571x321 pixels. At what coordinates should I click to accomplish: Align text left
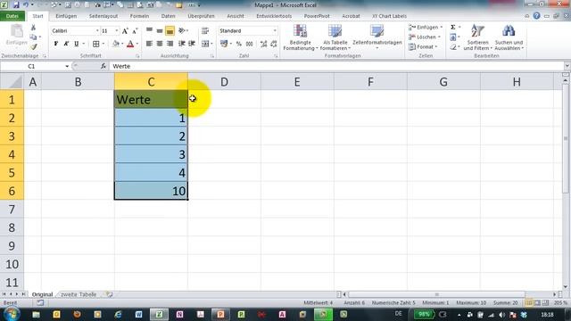pos(149,44)
